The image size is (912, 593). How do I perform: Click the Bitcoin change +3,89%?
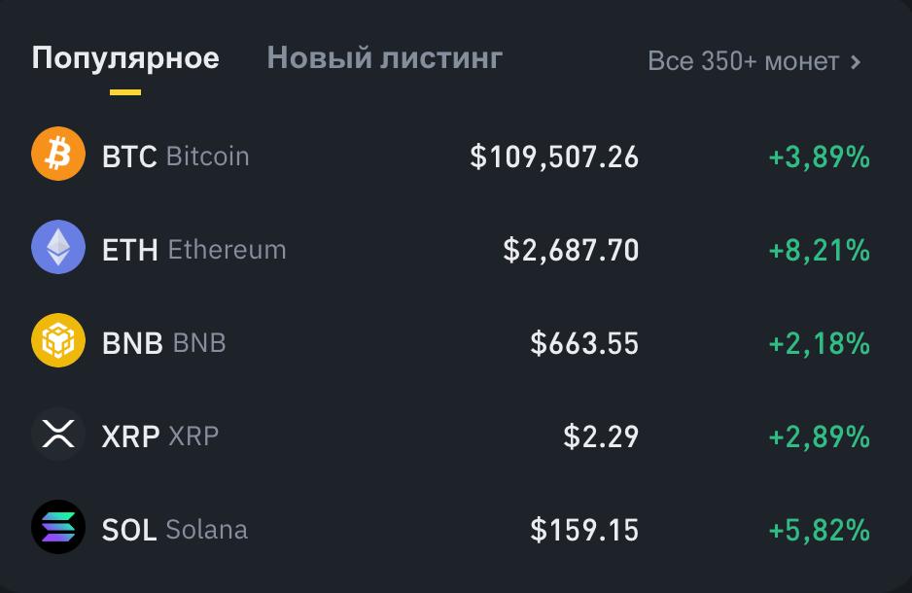(819, 157)
